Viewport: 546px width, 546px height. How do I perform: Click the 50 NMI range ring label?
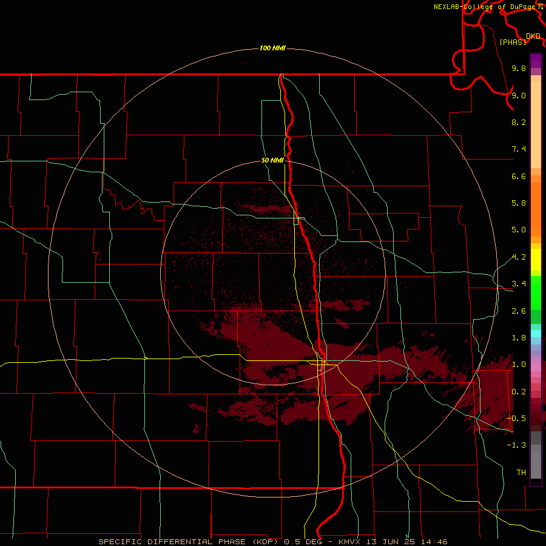pyautogui.click(x=272, y=160)
